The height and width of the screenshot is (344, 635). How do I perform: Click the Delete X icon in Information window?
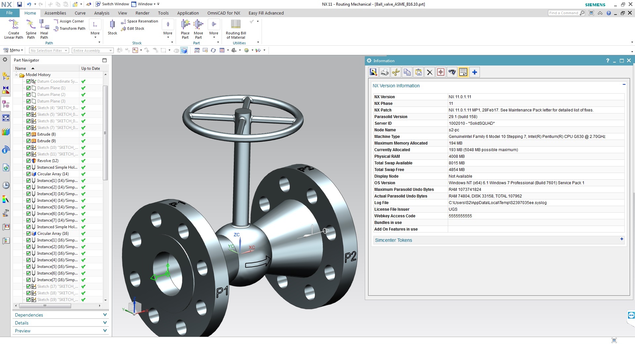pyautogui.click(x=430, y=72)
